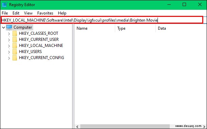Click the horizontal scrollbar left arrow

[77, 127]
